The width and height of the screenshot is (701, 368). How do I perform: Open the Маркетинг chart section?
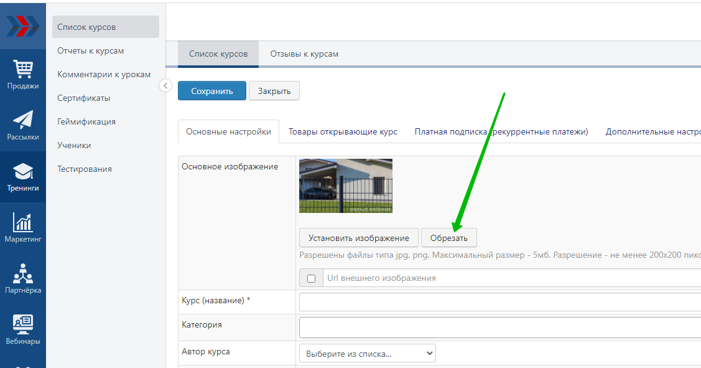click(x=23, y=228)
